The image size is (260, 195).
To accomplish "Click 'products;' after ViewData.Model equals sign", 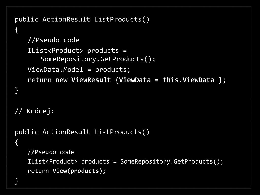I will [113, 70].
